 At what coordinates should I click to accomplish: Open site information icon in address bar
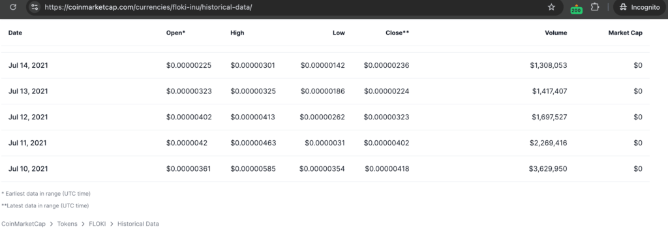point(35,7)
